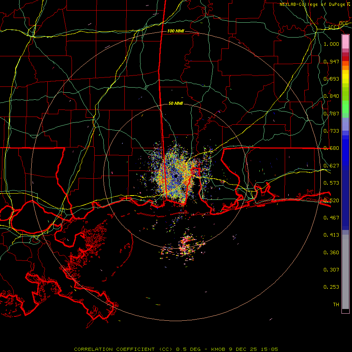Click the 0.680 scale label
The width and height of the screenshot is (352, 352).
tap(331, 148)
